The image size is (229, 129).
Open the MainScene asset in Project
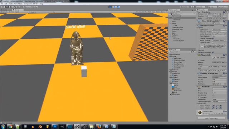click(x=176, y=95)
